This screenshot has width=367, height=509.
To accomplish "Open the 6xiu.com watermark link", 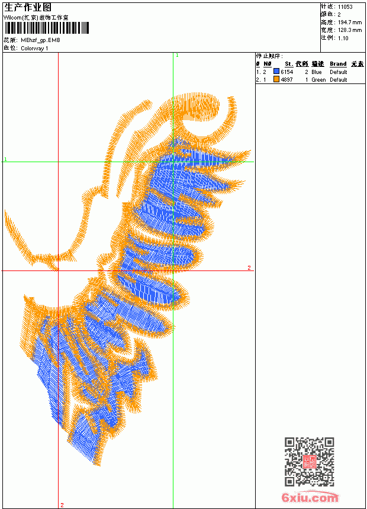I will 310,497.
